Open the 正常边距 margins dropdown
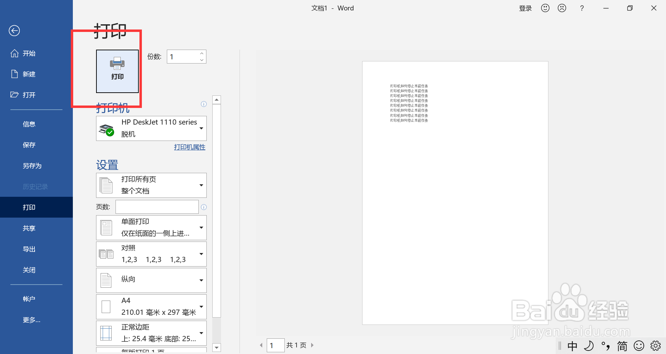666x354 pixels. pyautogui.click(x=151, y=333)
